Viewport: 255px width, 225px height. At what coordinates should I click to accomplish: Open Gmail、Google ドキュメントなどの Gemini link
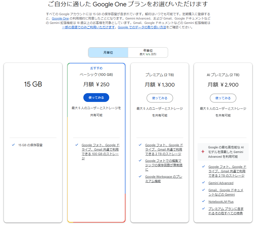point(226,192)
